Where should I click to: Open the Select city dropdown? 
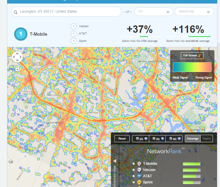point(194,12)
